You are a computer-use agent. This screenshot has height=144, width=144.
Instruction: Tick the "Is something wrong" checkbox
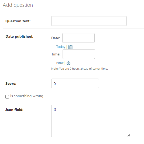point(7,97)
